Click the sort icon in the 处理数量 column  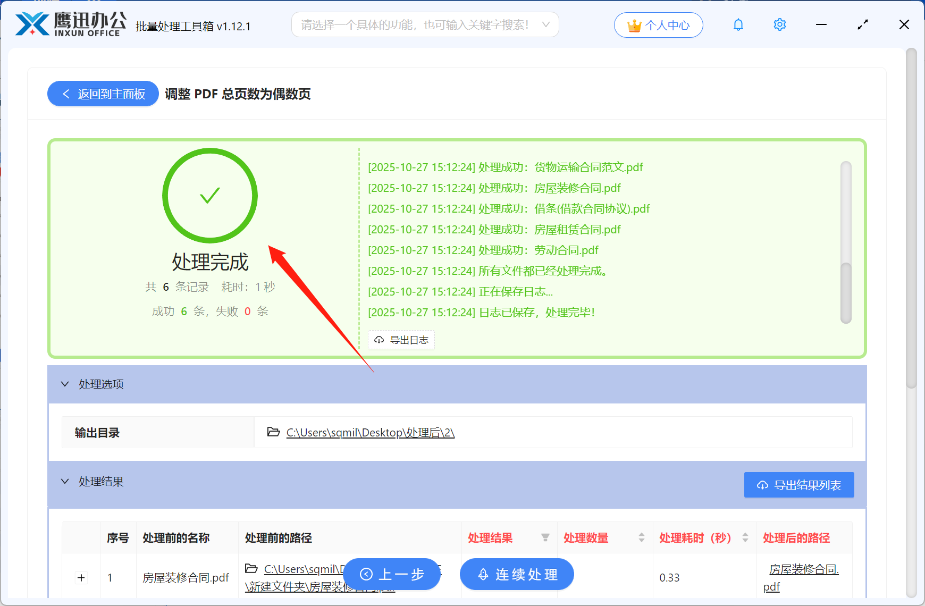pyautogui.click(x=641, y=537)
